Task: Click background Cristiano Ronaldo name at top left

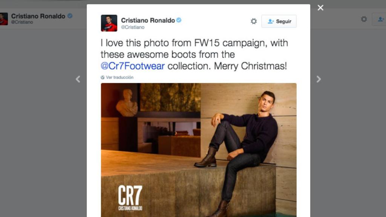Action: 38,16
